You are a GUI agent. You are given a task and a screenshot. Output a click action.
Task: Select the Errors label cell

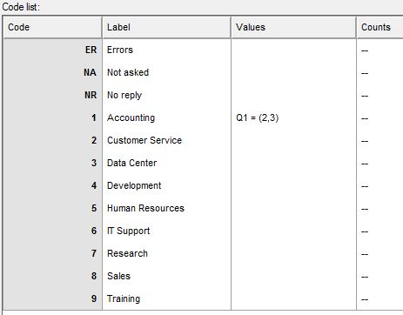pos(166,50)
